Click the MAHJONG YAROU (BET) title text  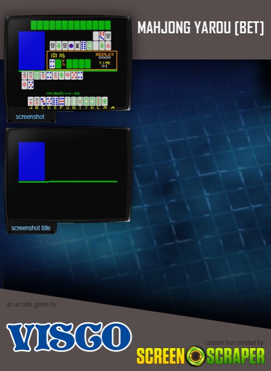pos(201,28)
